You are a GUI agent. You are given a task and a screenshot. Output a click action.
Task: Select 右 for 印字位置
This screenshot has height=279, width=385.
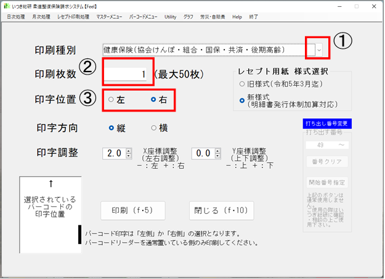pyautogui.click(x=153, y=99)
